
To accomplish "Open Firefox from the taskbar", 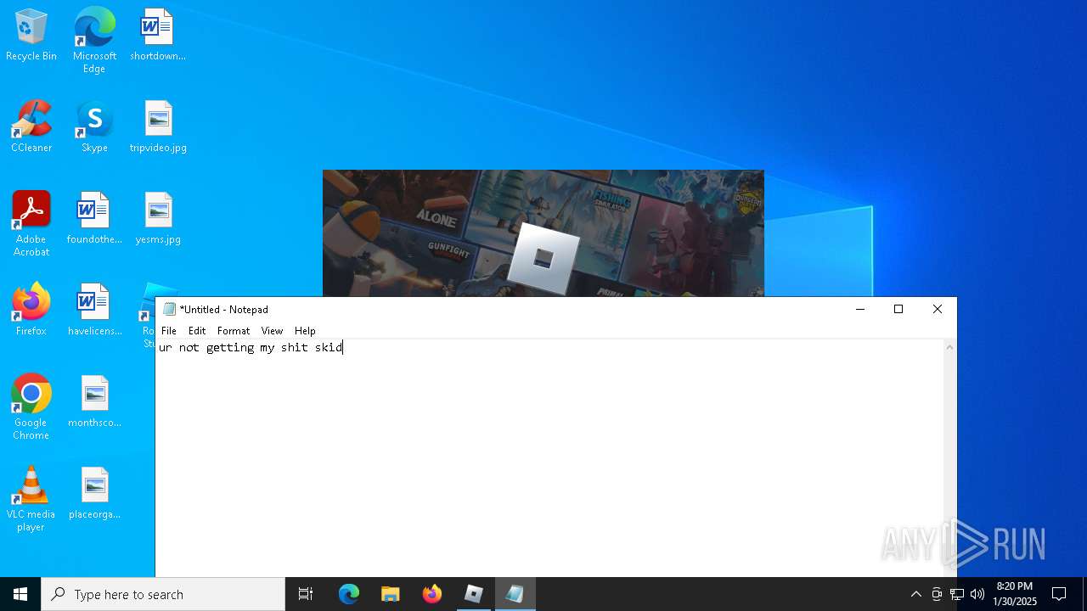I will coord(432,594).
